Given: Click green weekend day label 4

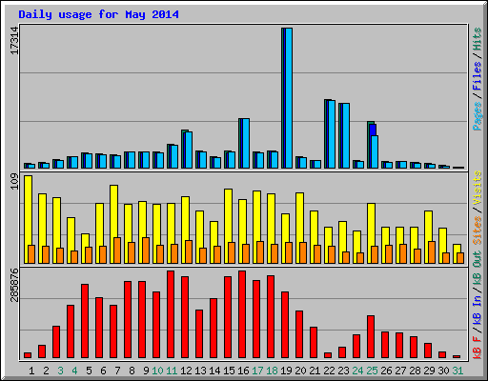Looking at the screenshot, I should 74,371.
